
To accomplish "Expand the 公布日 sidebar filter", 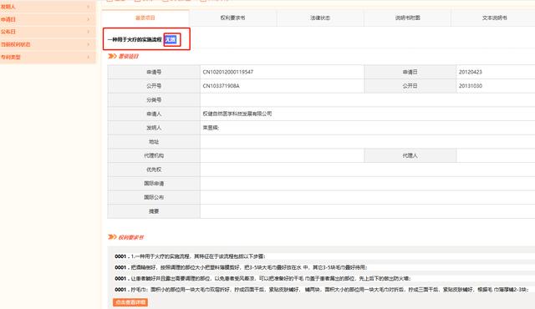I will tap(48, 32).
